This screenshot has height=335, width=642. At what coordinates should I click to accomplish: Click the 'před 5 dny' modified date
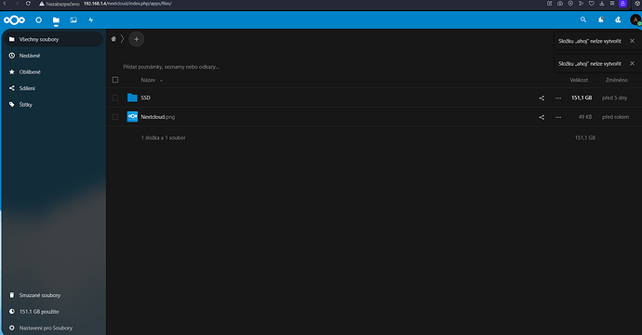click(614, 98)
